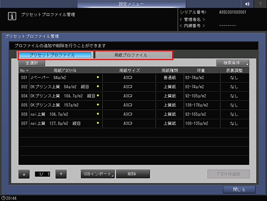Click 普通紙 paper type in row 001
267x201 pixels.
170,78
